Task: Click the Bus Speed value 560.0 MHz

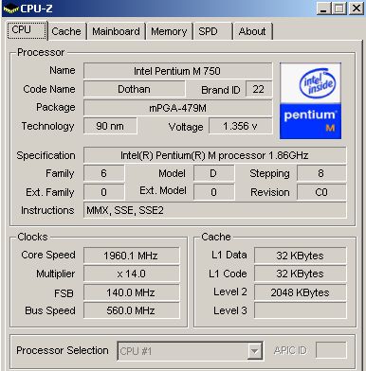Action: tap(131, 310)
